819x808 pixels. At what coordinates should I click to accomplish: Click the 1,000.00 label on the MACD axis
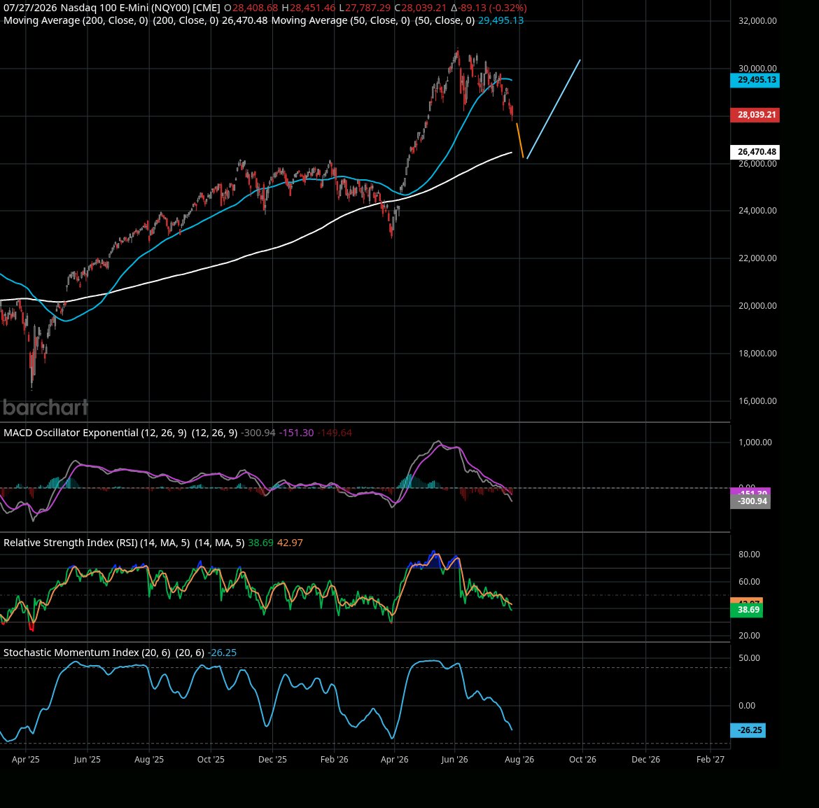(x=755, y=443)
